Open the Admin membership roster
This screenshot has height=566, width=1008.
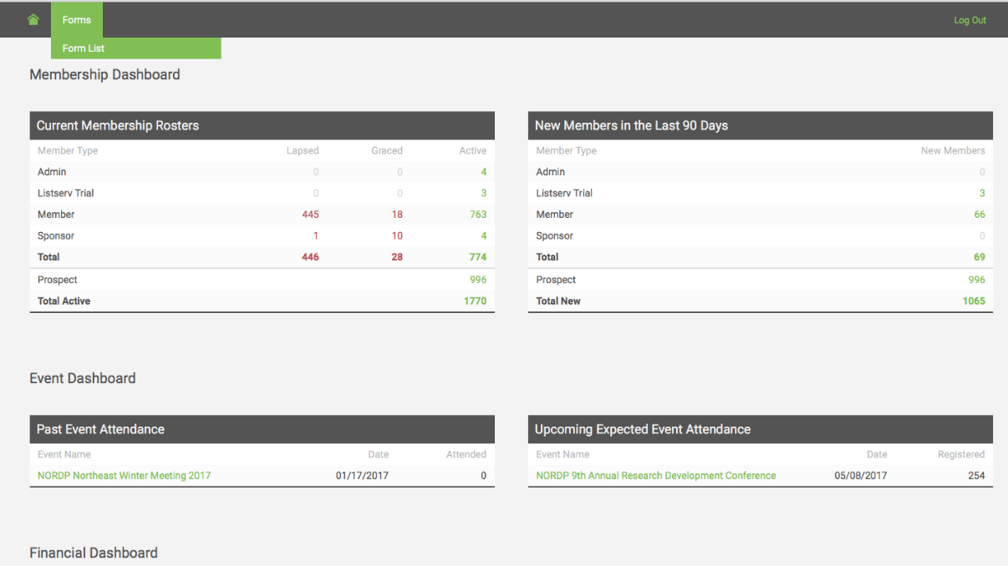click(x=51, y=171)
